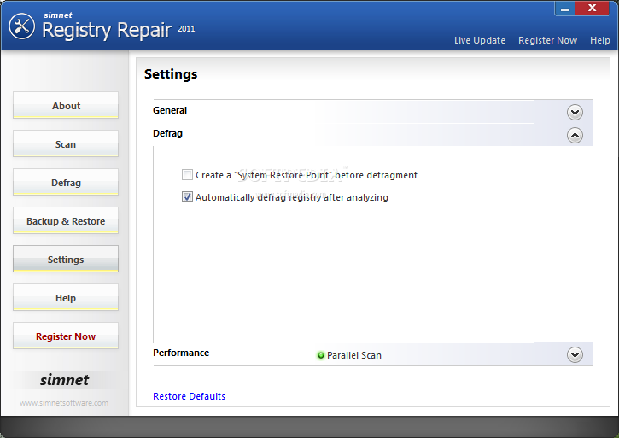This screenshot has width=619, height=438.
Task: Click the Performance section heading
Action: 181,353
